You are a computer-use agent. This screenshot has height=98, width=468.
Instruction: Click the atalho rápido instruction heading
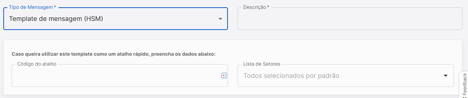113,54
